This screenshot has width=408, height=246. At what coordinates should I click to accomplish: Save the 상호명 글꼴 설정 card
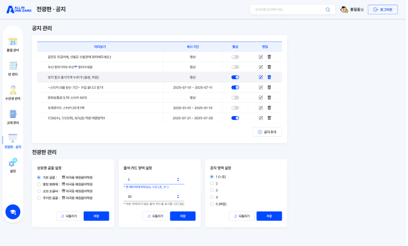click(x=96, y=216)
